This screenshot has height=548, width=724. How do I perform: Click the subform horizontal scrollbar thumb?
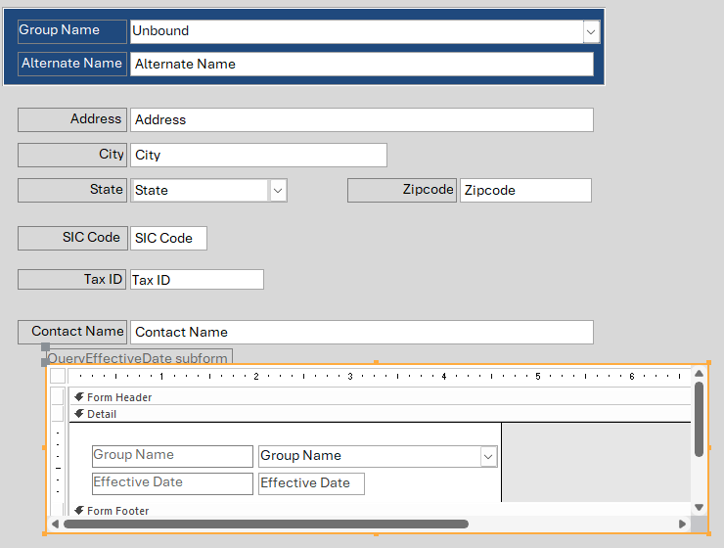(266, 524)
